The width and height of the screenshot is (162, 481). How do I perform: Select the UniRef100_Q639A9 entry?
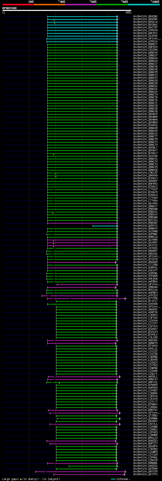point(145,469)
